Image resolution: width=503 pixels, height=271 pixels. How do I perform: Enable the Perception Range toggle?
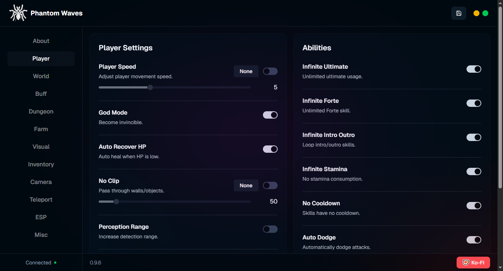(270, 229)
